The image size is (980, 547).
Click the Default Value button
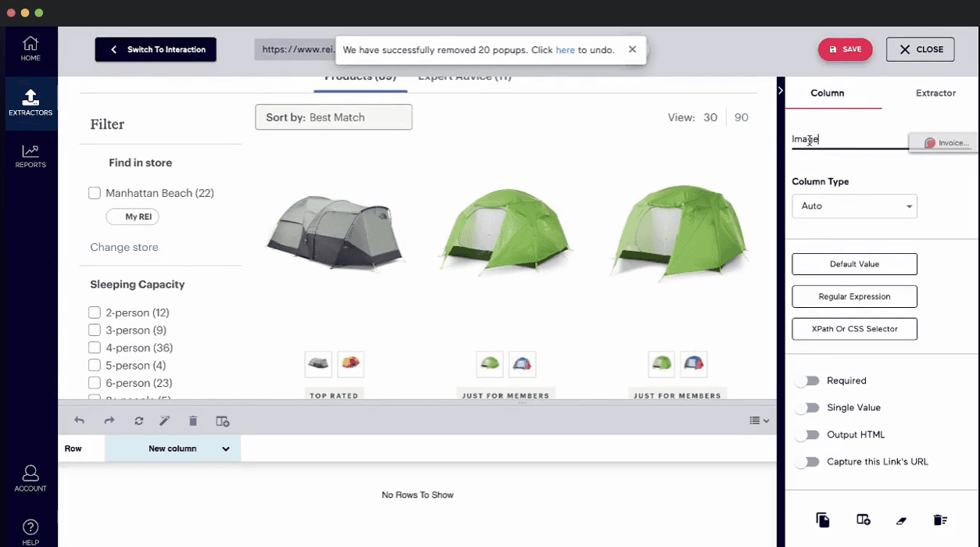[854, 264]
